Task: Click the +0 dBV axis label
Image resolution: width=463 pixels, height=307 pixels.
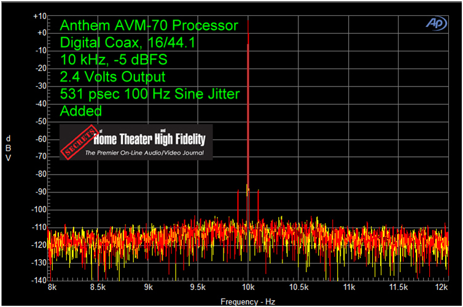Action: point(42,32)
